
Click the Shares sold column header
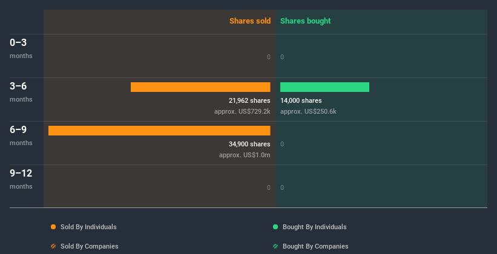(x=250, y=21)
